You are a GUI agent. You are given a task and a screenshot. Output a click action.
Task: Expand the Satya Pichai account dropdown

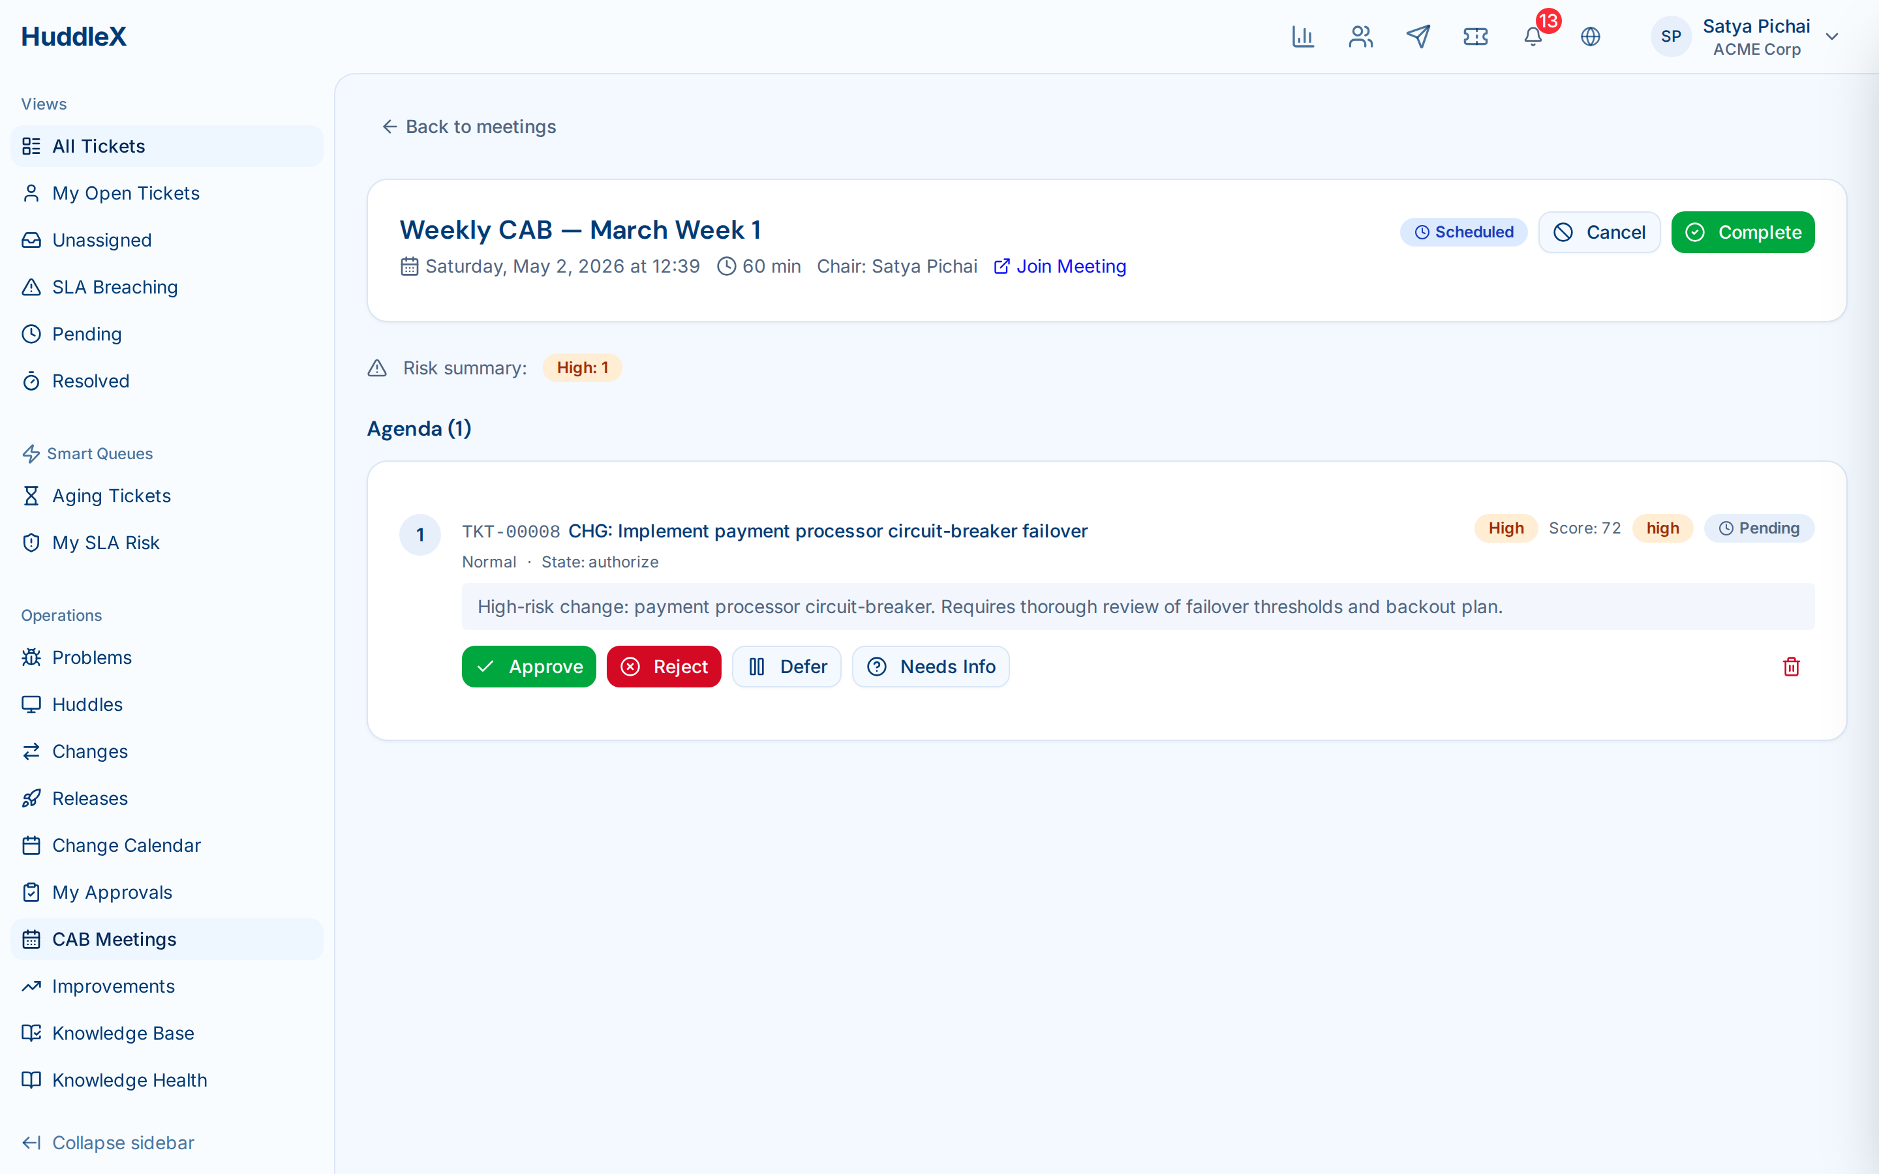pyautogui.click(x=1831, y=37)
